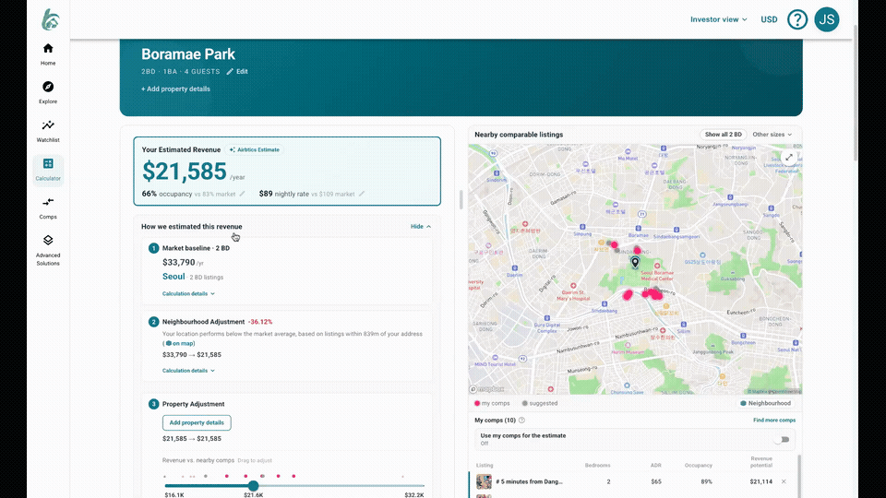
Task: Open the Seoul market link
Action: point(174,277)
